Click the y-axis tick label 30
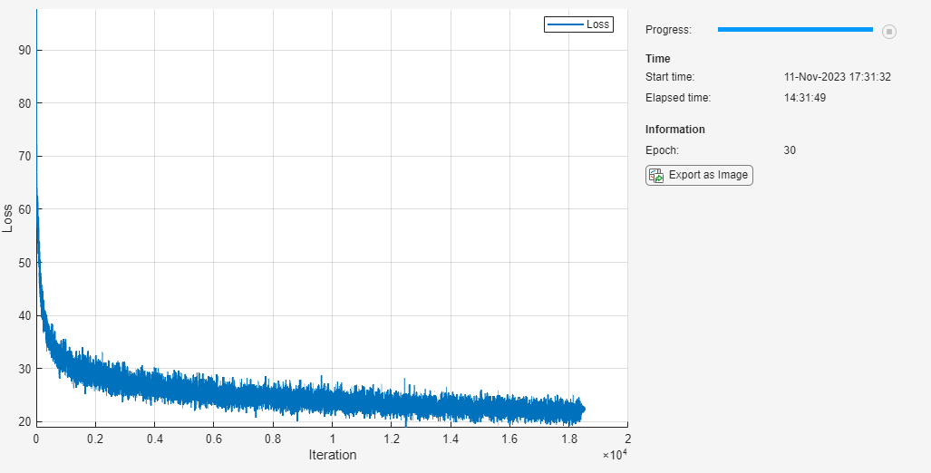 25,369
